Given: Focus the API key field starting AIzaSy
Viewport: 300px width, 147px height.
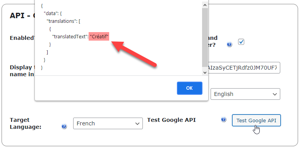Looking at the screenshot, I should tap(244, 68).
